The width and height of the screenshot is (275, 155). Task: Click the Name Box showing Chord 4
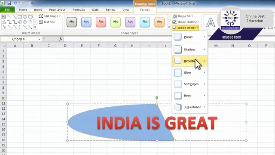19,39
